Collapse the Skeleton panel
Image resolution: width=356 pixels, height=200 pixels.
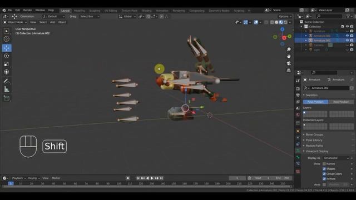click(311, 95)
